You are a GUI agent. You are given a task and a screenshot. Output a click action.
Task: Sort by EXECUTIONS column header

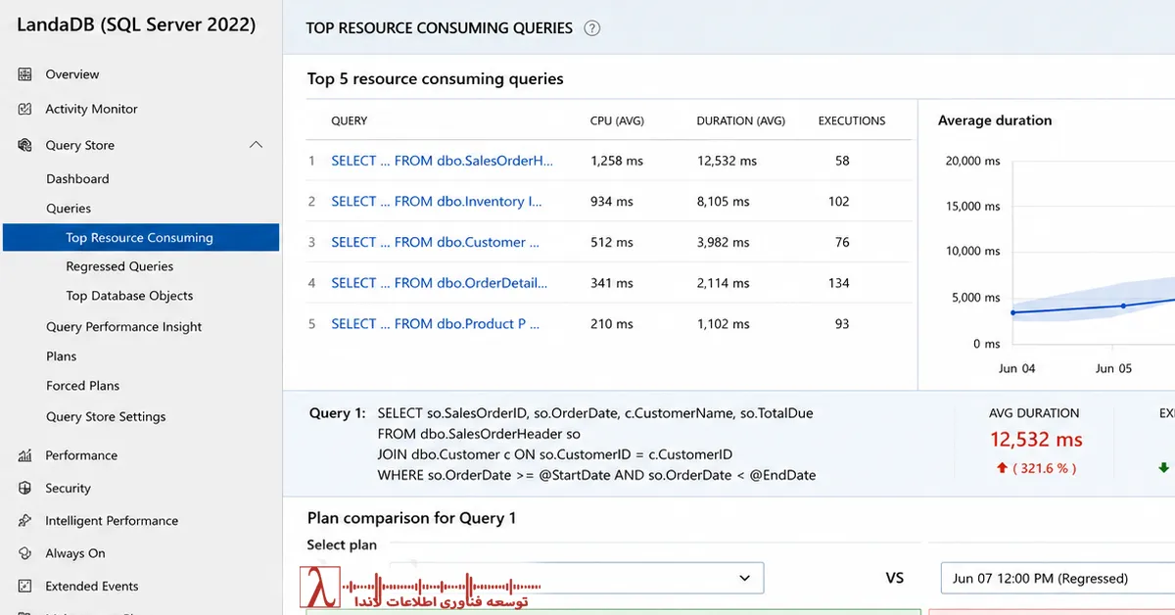pos(852,120)
